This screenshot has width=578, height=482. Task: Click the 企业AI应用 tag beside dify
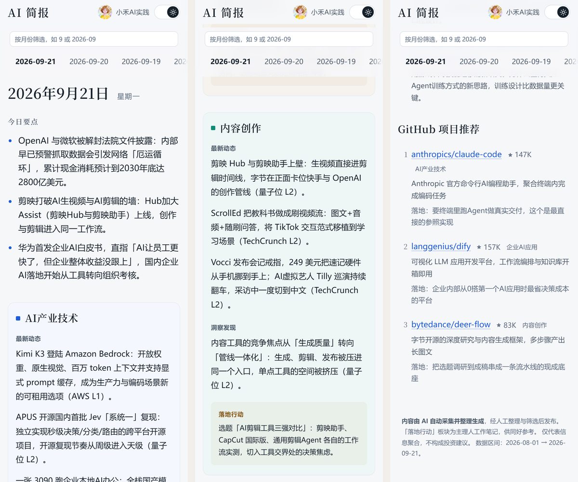[x=522, y=247]
